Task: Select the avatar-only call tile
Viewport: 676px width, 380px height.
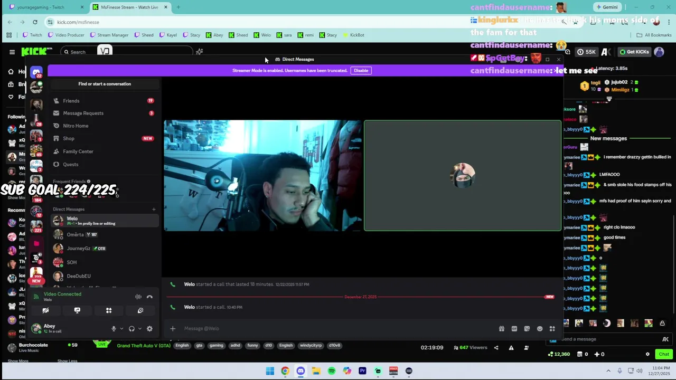Action: pyautogui.click(x=463, y=176)
